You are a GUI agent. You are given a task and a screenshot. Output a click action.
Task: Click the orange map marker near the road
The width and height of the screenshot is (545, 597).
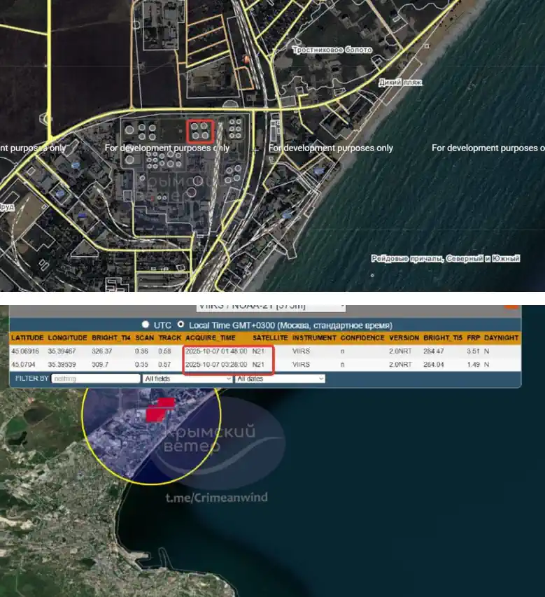[x=243, y=61]
